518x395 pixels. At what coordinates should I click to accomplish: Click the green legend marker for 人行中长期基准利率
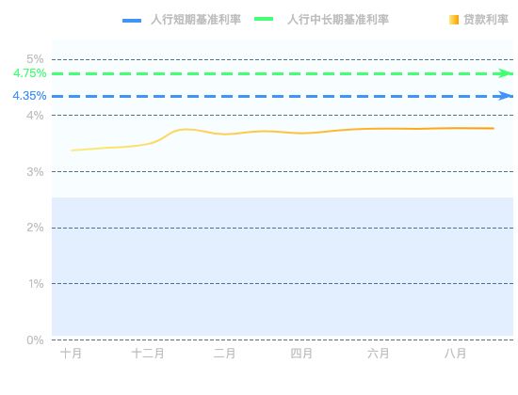264,19
